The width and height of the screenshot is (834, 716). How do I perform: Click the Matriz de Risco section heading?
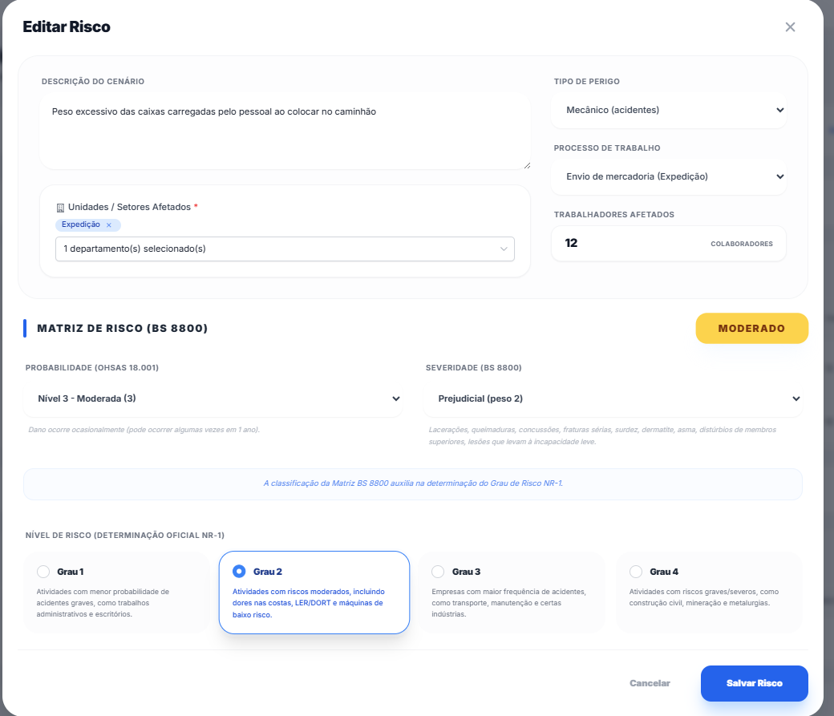[123, 328]
